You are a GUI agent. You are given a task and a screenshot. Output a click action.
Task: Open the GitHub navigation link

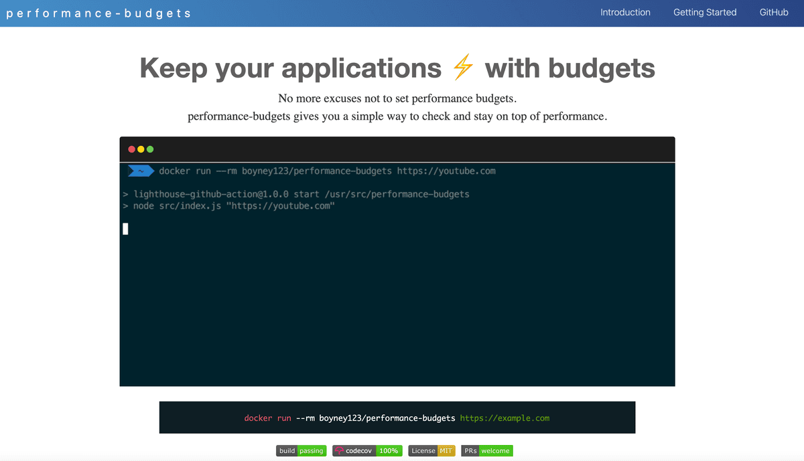pos(774,12)
